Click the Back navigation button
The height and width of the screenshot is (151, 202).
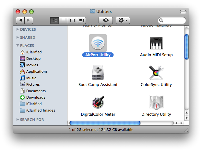pyautogui.click(x=20, y=20)
